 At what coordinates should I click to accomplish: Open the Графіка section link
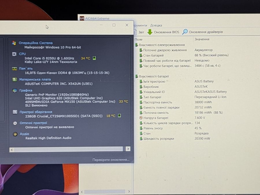[26, 90]
